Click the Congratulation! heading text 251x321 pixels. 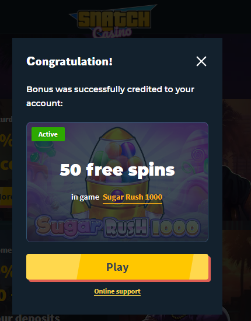tap(69, 61)
